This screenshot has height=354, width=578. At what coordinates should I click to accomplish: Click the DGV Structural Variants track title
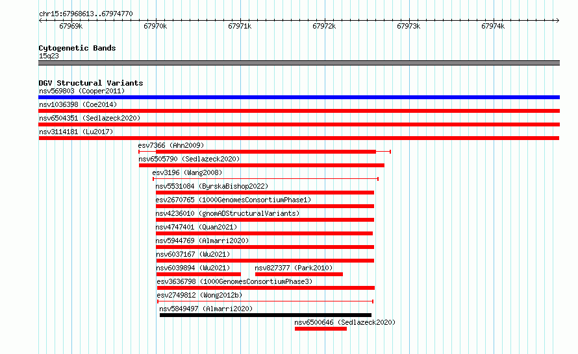91,83
